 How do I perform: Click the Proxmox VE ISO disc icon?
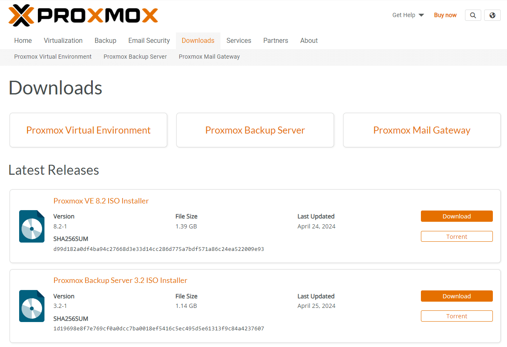(x=32, y=226)
